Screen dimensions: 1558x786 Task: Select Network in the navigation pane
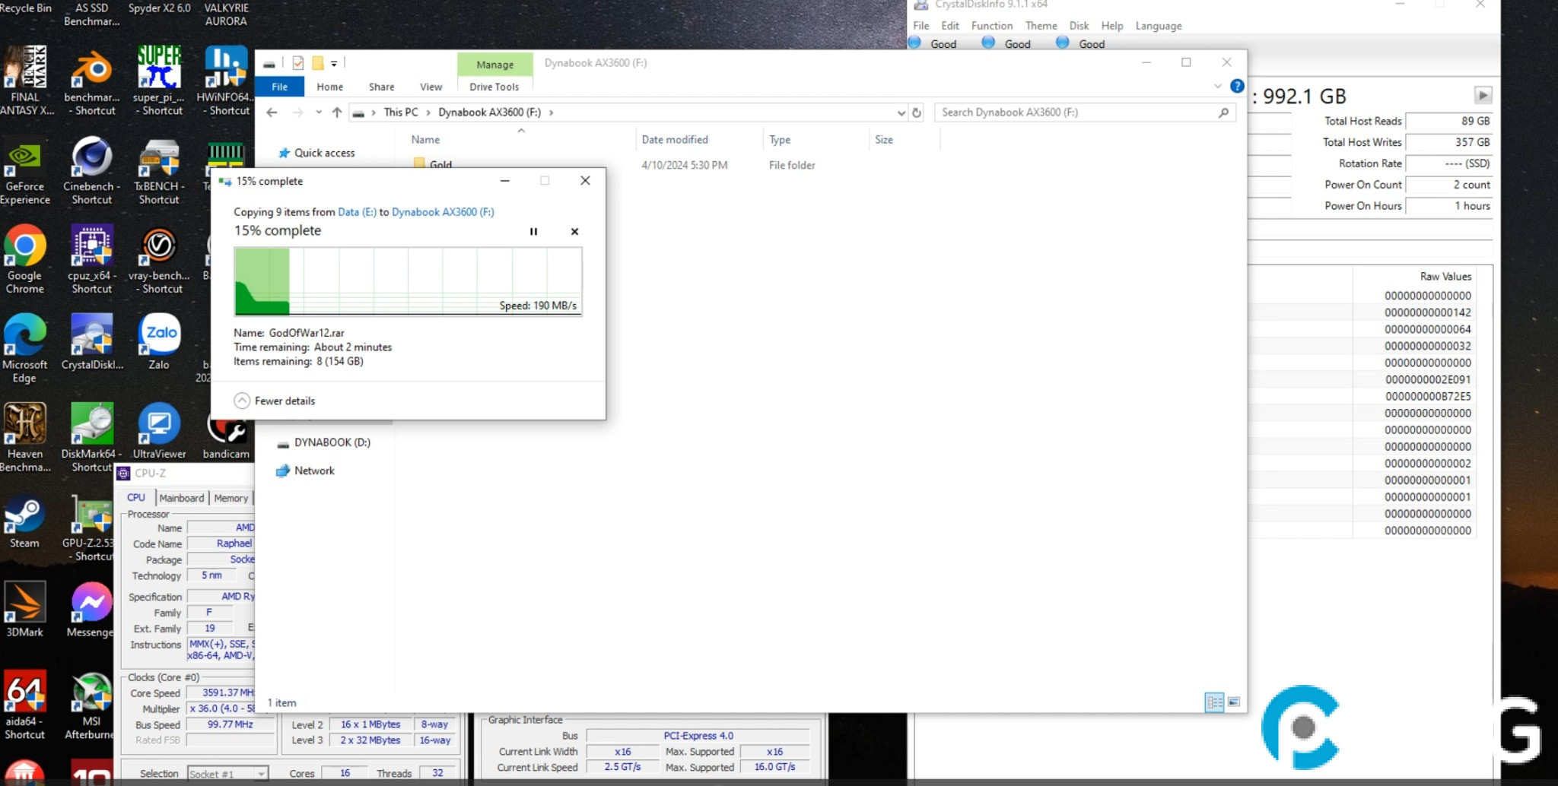click(x=314, y=471)
